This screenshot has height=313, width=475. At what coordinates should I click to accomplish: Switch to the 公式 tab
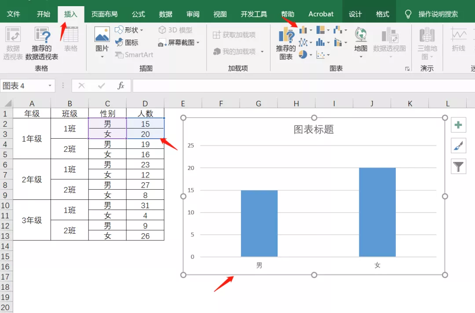[x=139, y=14]
